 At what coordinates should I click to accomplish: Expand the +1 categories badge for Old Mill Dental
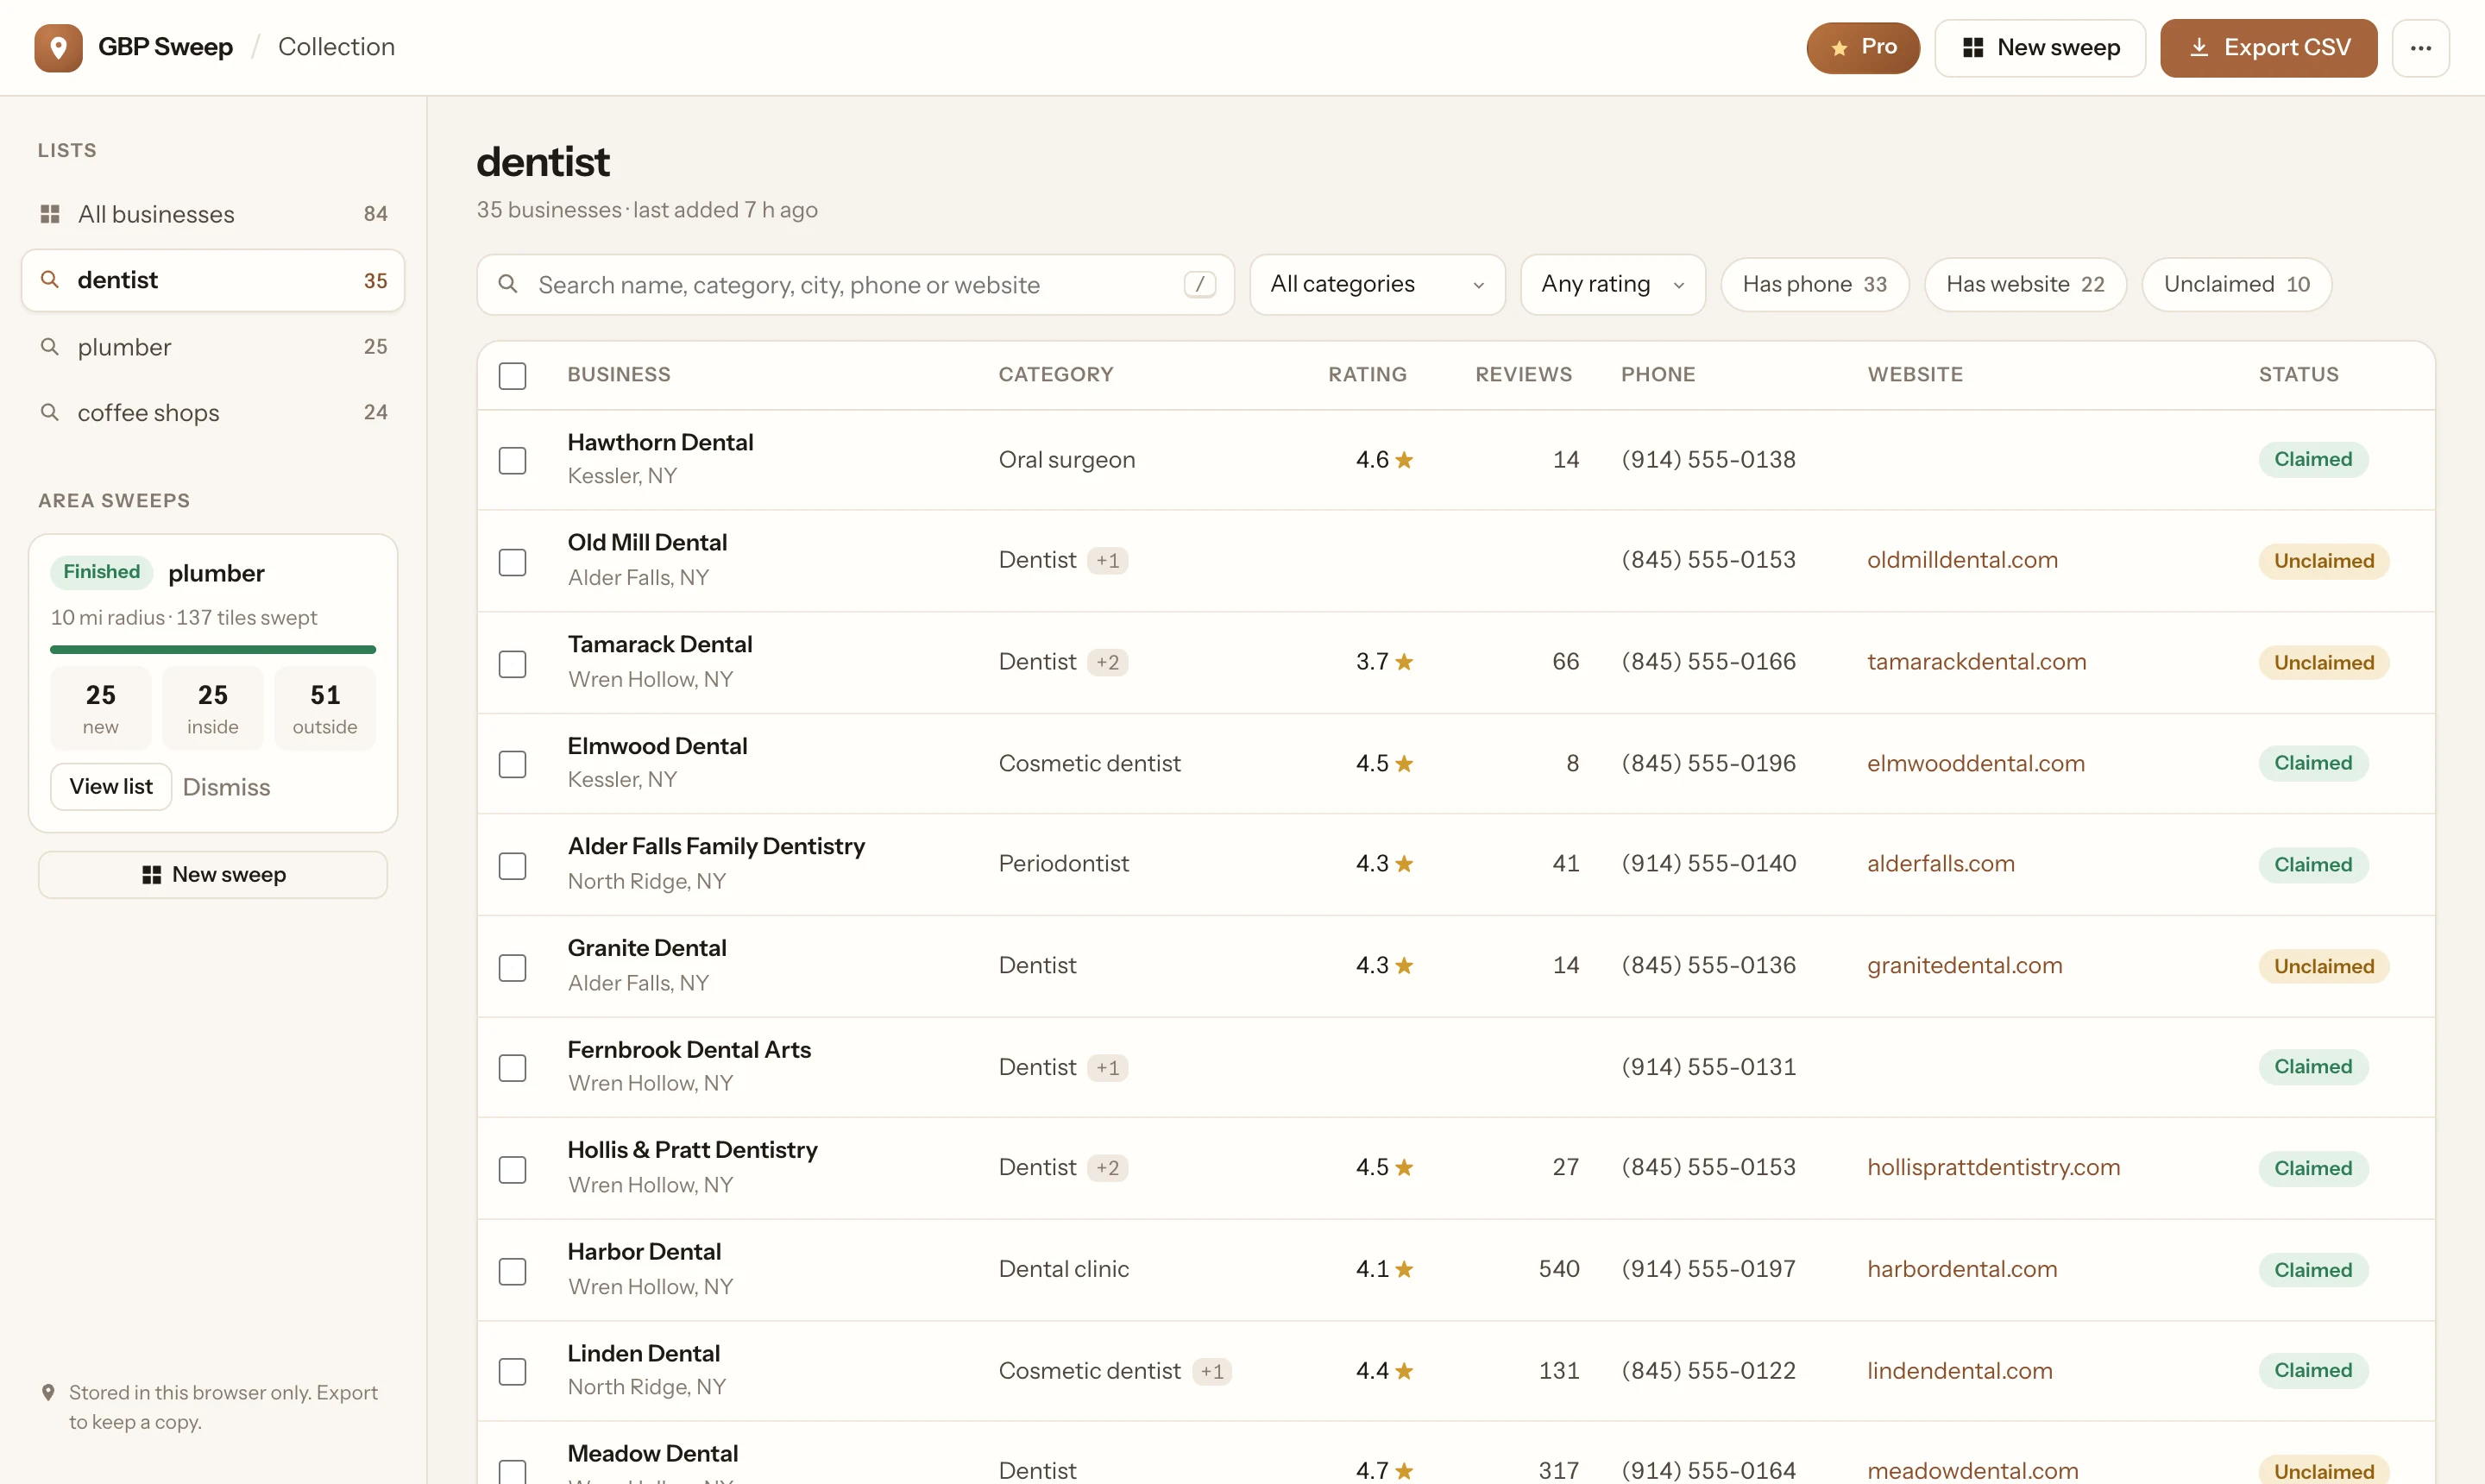(1108, 561)
